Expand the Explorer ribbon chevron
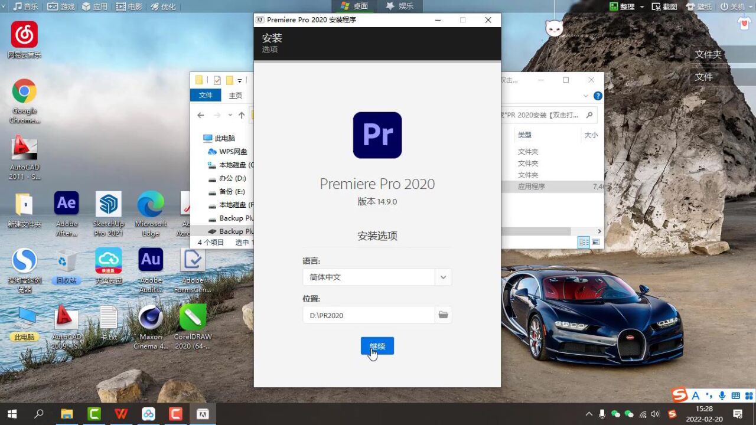The width and height of the screenshot is (756, 425). point(586,96)
